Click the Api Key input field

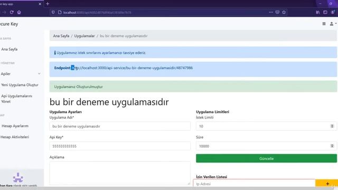(120, 146)
